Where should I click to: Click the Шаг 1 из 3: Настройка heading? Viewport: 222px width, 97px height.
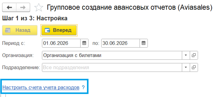click(35, 18)
